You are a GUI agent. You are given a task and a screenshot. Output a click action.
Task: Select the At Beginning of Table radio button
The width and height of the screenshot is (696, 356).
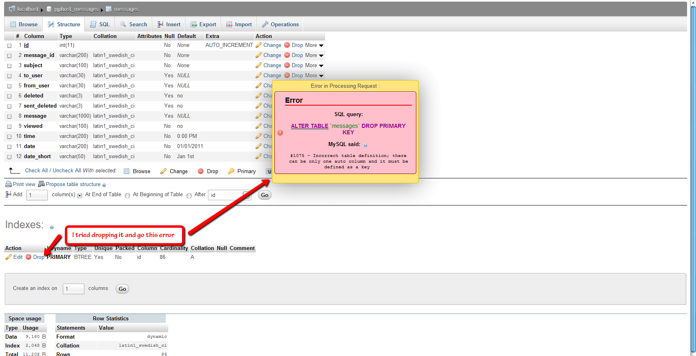coord(128,195)
